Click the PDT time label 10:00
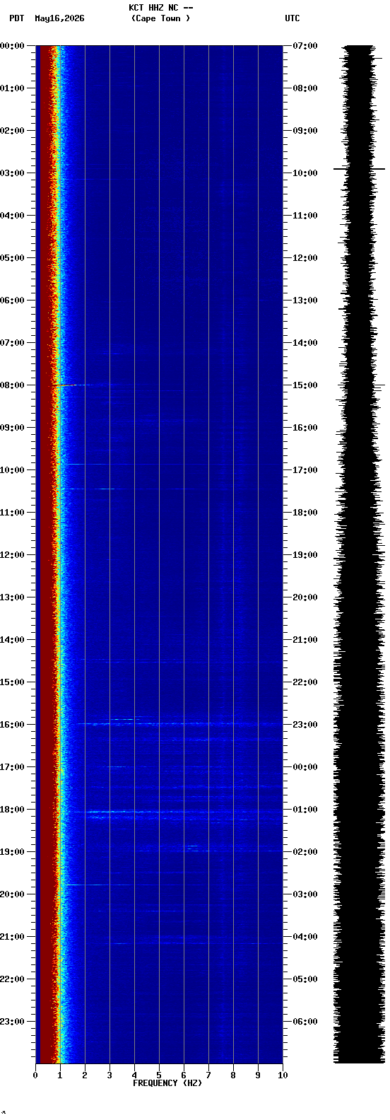This screenshot has width=390, height=1120. click(x=13, y=470)
